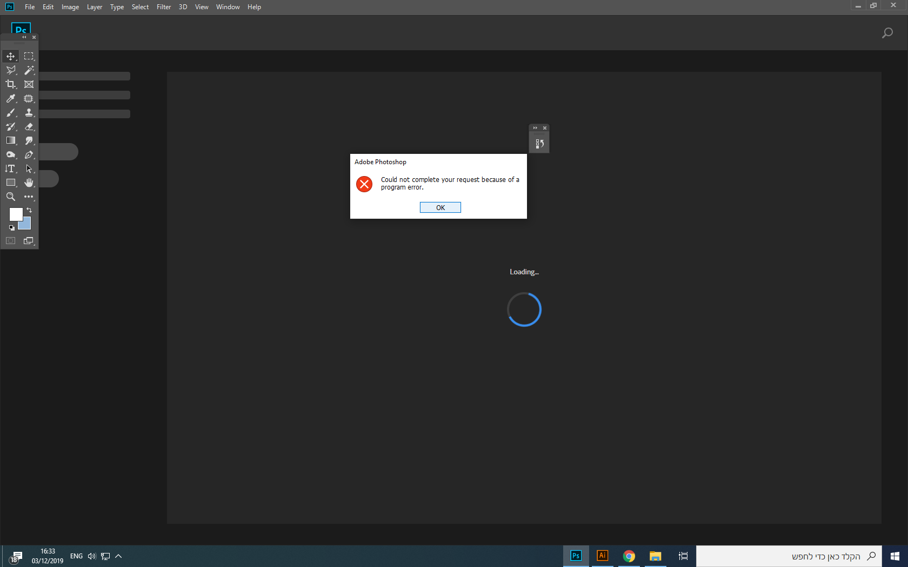Open File Explorer from the taskbar
The image size is (908, 567).
click(x=655, y=556)
